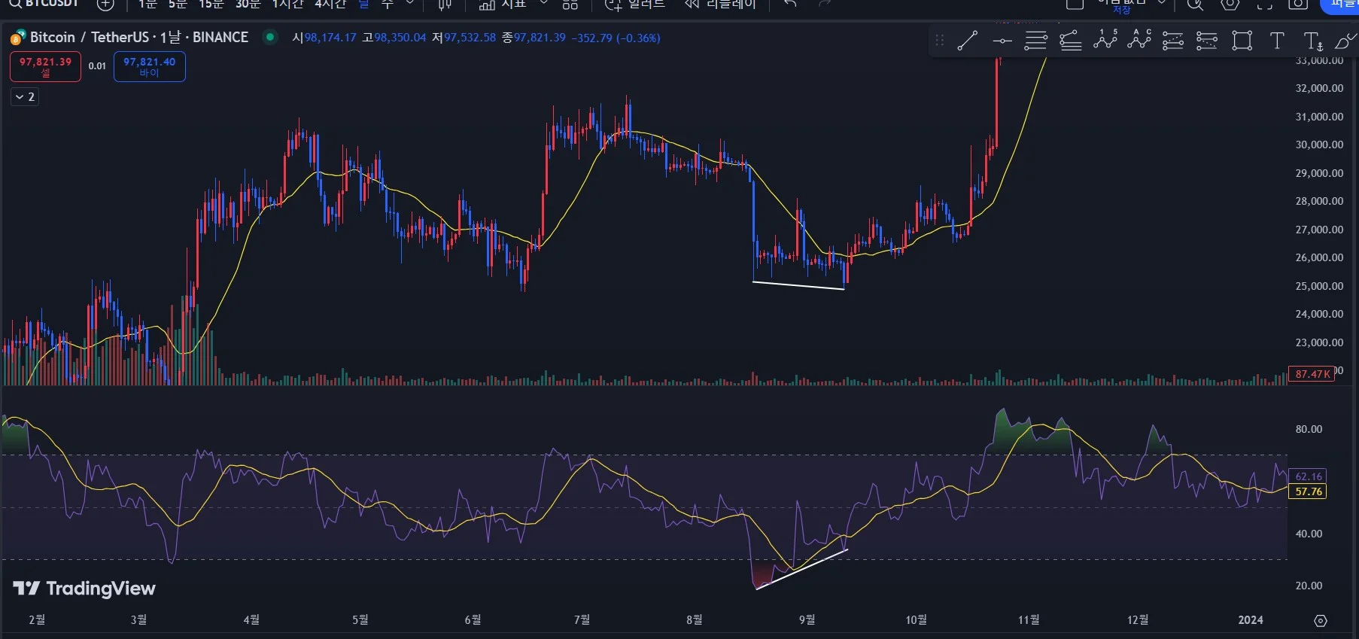Click the yellow 57.76 RSI average label
This screenshot has width=1359, height=639.
(x=1309, y=491)
